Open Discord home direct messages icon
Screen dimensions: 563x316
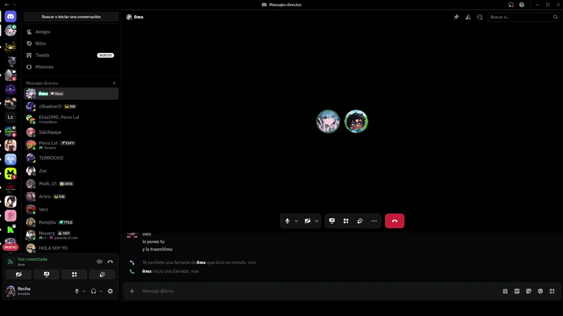[11, 17]
